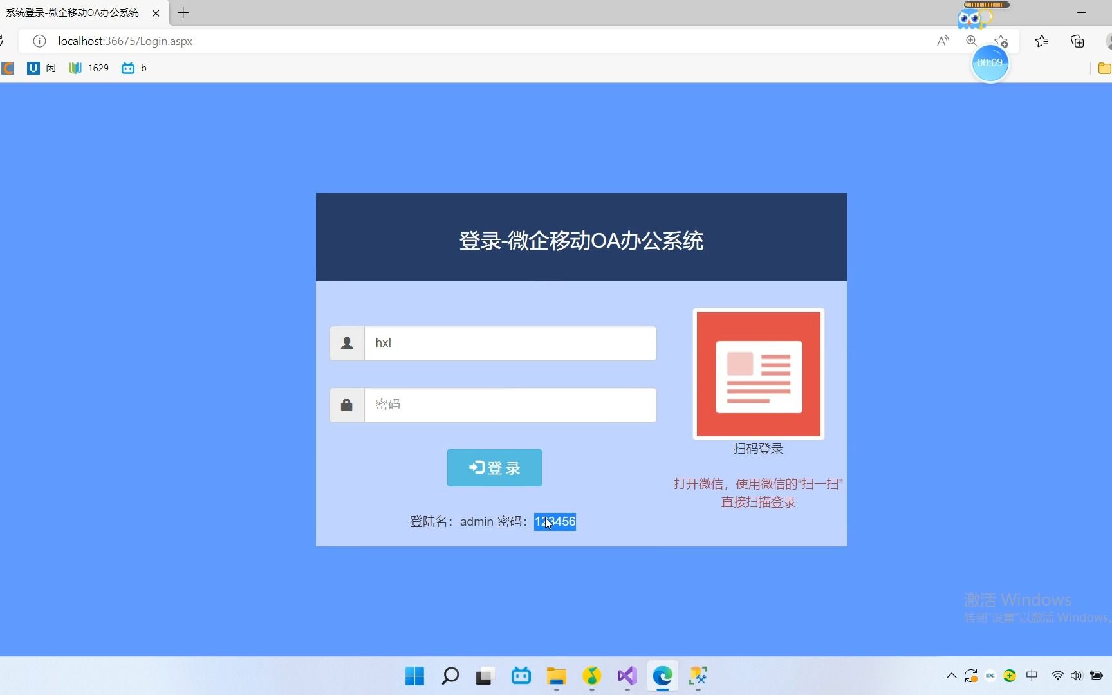Click the 00:09 recording timer bubble
1112x695 pixels.
990,63
